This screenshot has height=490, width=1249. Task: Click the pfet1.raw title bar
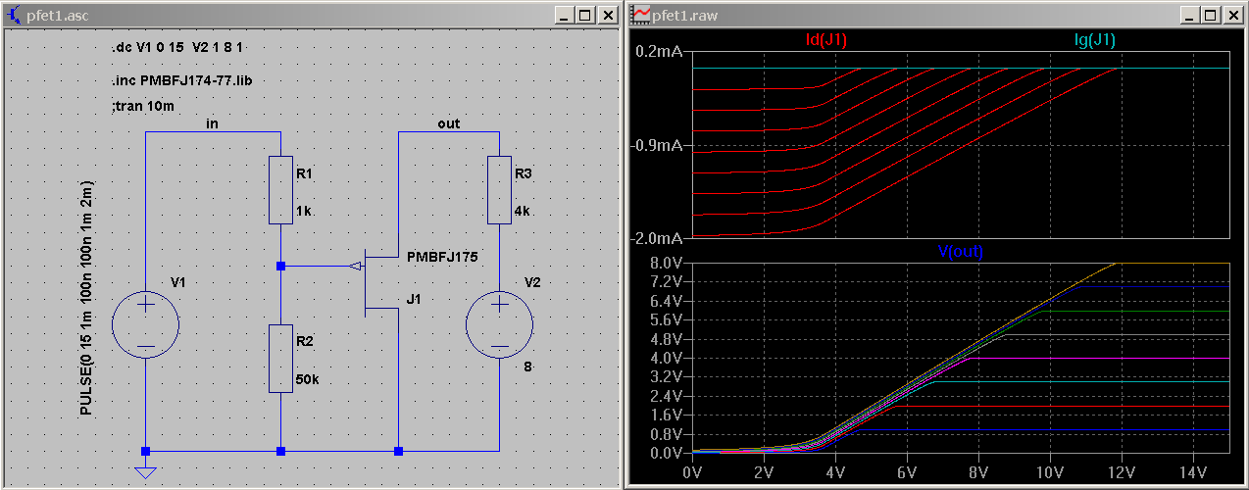937,15
